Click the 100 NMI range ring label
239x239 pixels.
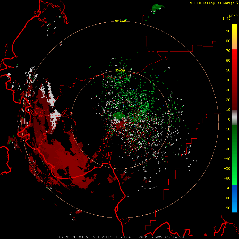point(120,21)
